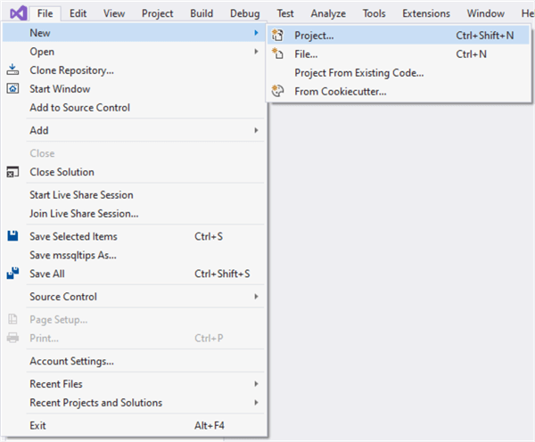535x442 pixels.
Task: Click the New File icon
Action: click(x=277, y=54)
